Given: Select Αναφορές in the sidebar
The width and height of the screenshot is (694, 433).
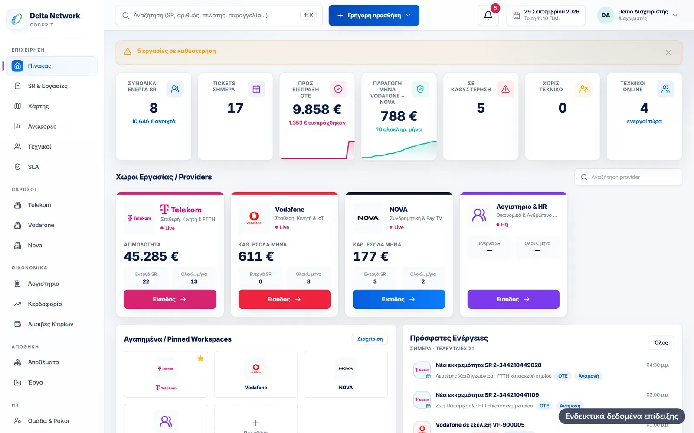Looking at the screenshot, I should pyautogui.click(x=52, y=126).
